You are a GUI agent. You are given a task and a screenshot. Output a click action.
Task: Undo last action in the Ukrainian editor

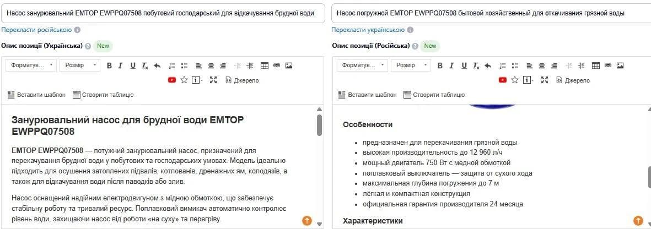click(157, 66)
